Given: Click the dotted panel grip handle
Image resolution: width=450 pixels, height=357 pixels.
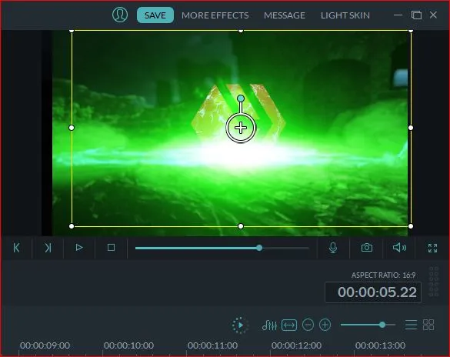Looking at the screenshot, I should (x=434, y=282).
